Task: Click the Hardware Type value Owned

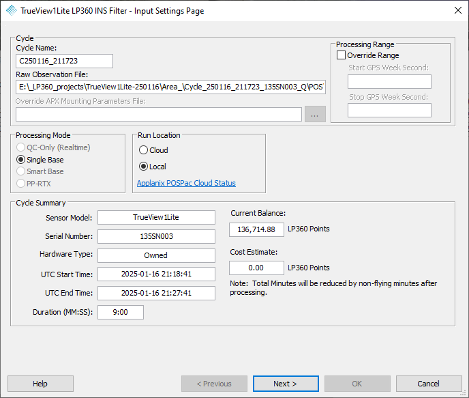Action: coord(156,255)
